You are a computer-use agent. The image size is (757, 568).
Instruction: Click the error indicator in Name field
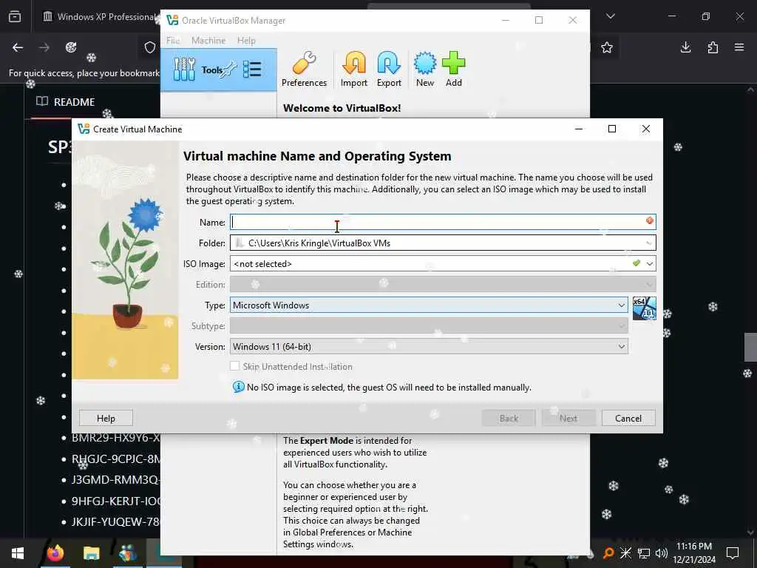pos(649,220)
